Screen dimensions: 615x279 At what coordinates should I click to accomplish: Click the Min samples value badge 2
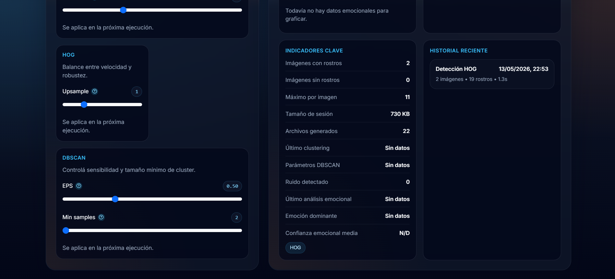(x=236, y=218)
